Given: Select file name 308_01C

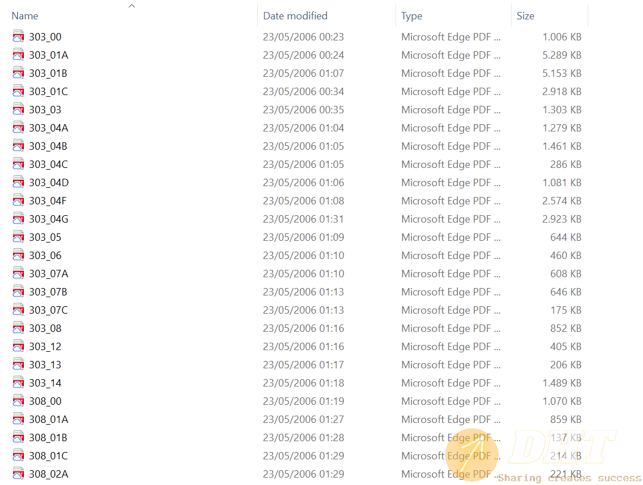Looking at the screenshot, I should [x=48, y=456].
